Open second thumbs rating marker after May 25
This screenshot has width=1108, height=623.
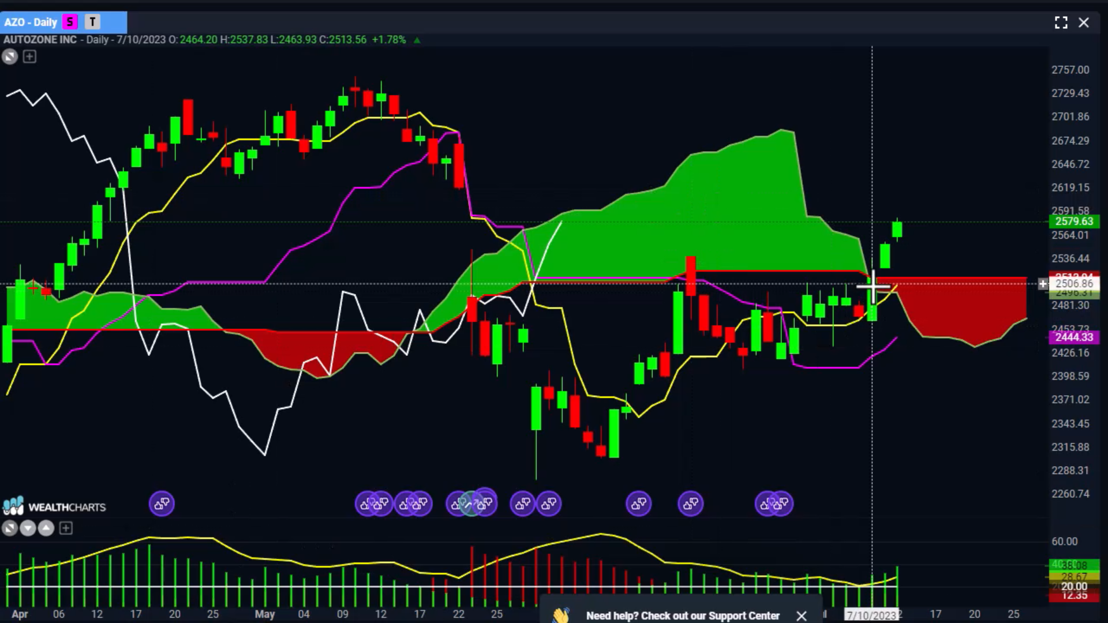coord(548,504)
